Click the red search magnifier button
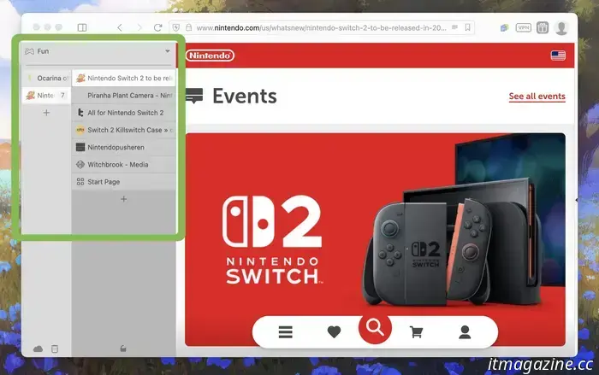Viewport: 599px width, 375px height. pos(375,328)
